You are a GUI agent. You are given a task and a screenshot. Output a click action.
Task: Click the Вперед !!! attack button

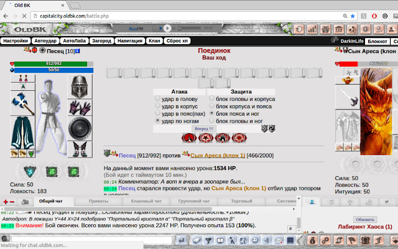coord(204,129)
